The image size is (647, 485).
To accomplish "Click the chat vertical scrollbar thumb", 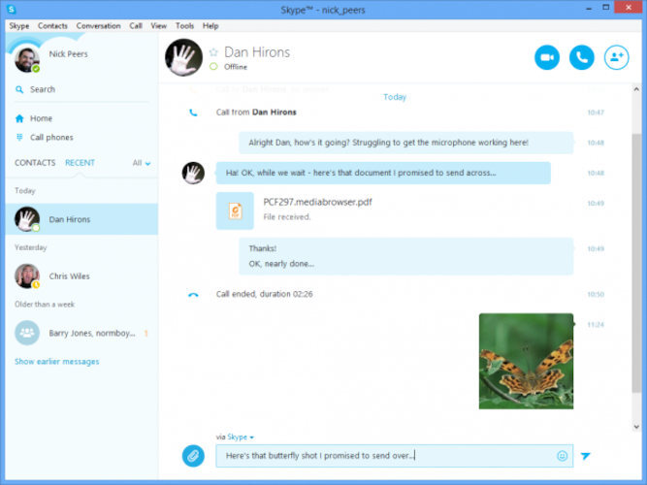I will coord(636,263).
